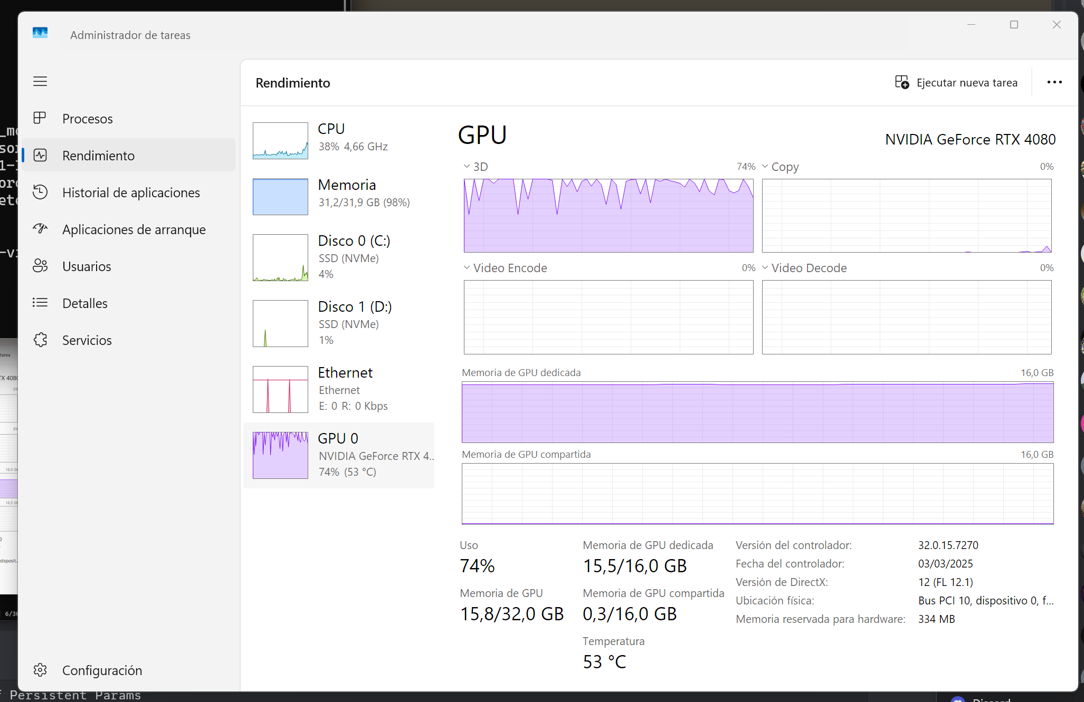This screenshot has width=1084, height=702.
Task: Open the 3D engine graph dropdown
Action: tap(467, 167)
